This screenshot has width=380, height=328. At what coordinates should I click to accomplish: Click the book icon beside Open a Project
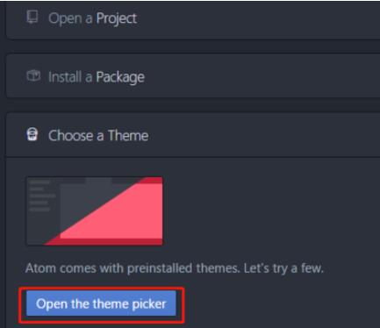click(32, 17)
